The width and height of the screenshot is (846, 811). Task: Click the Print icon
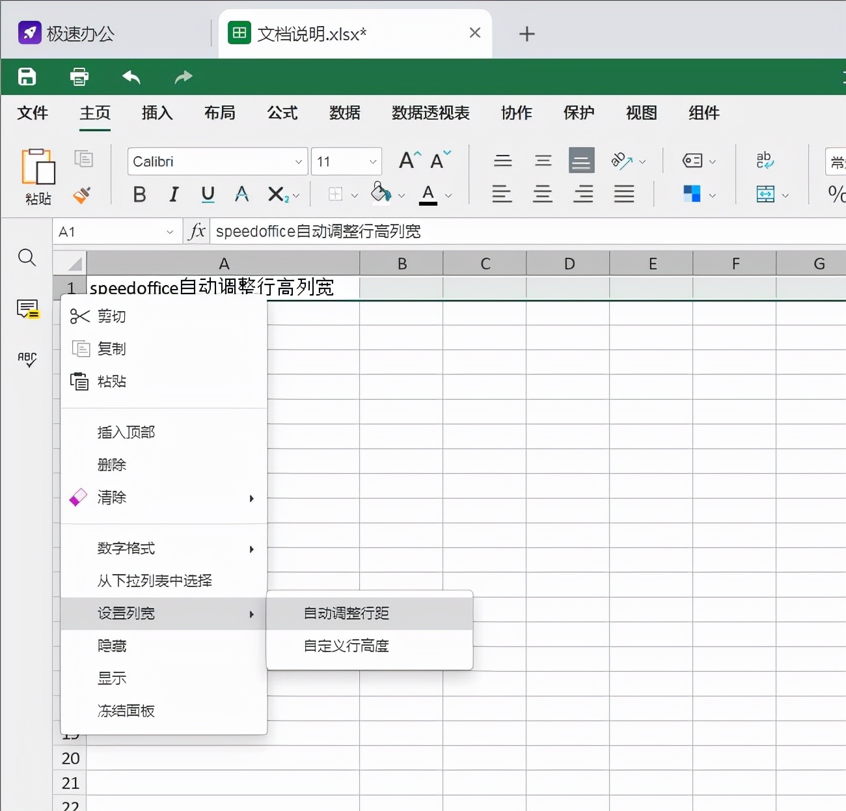pyautogui.click(x=79, y=77)
